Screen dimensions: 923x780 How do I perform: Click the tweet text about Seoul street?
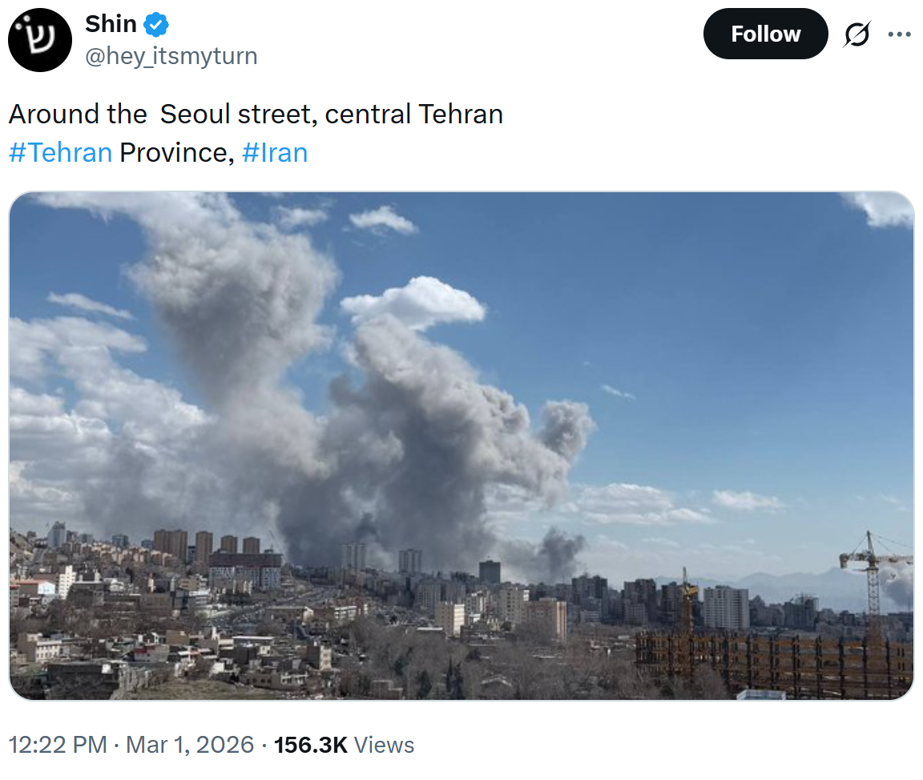[256, 115]
